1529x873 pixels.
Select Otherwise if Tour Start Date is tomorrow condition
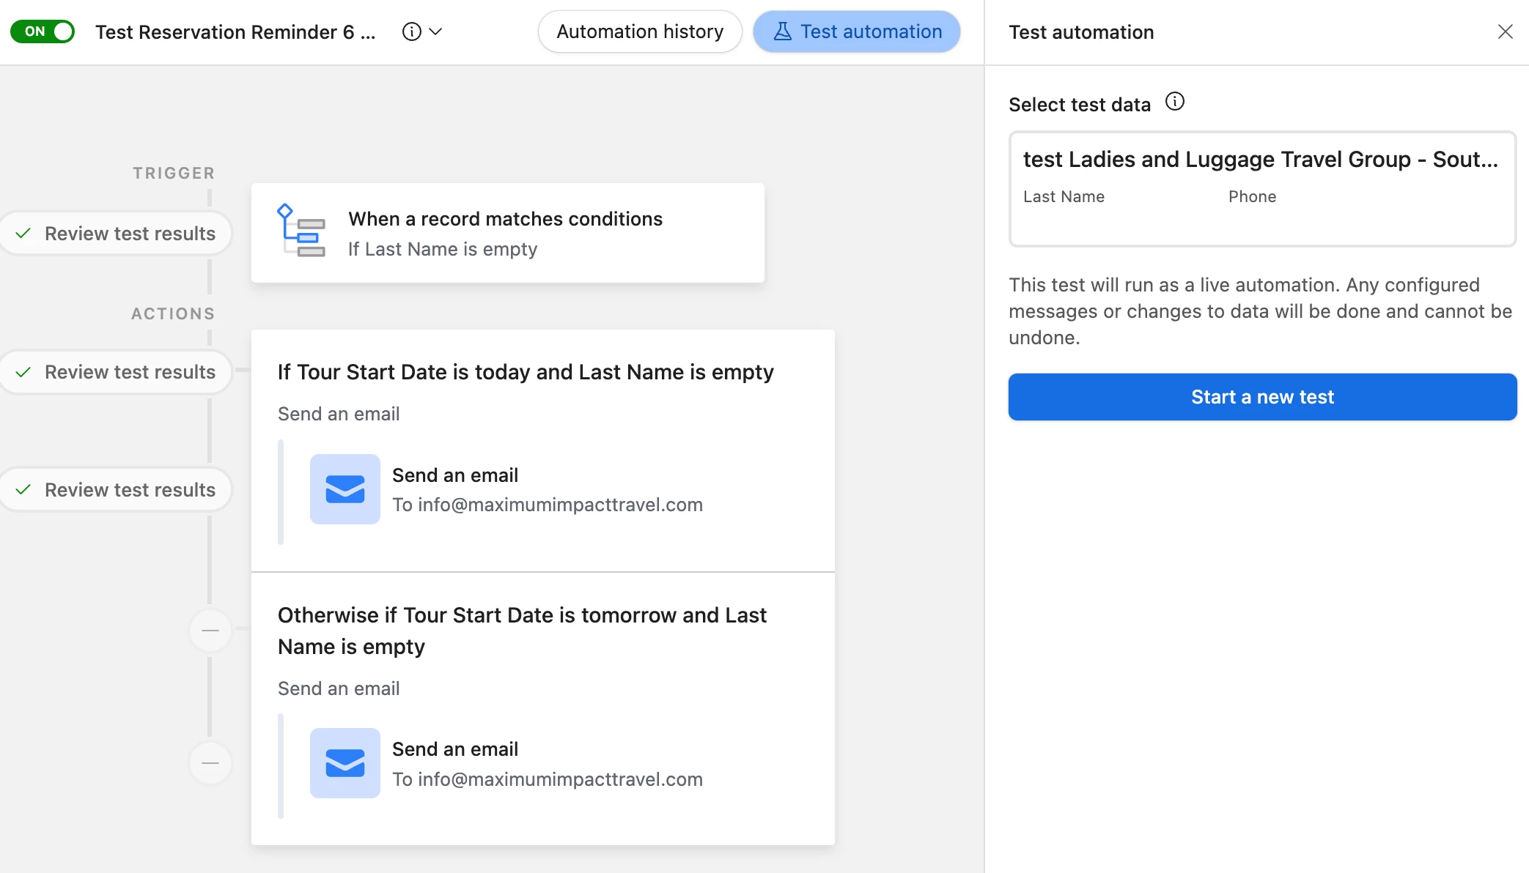click(521, 631)
